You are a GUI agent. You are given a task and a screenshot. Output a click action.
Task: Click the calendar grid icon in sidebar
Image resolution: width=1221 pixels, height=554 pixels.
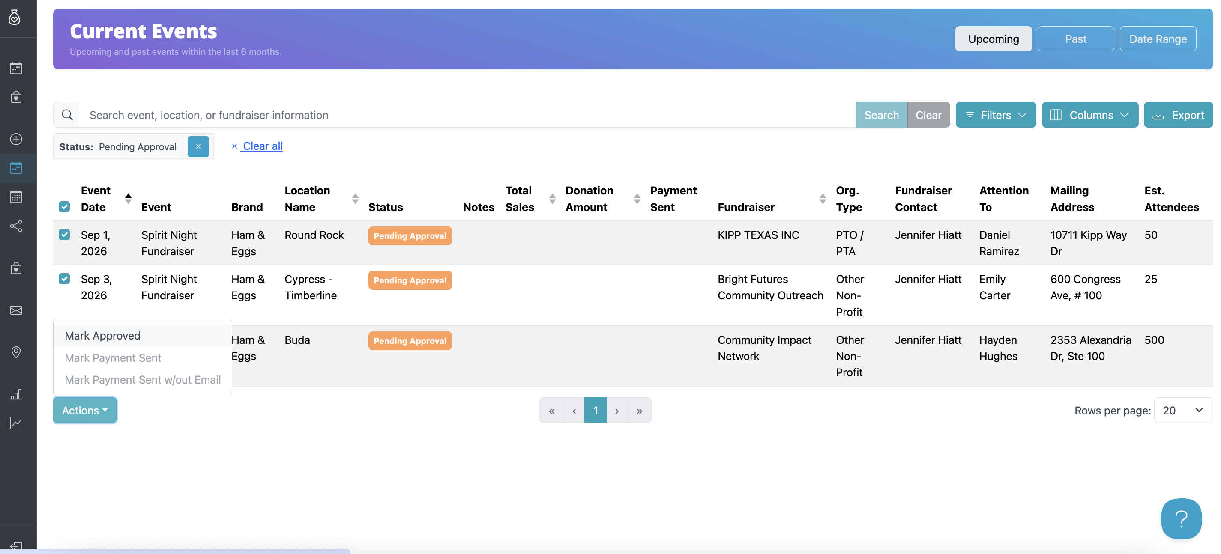(x=16, y=197)
